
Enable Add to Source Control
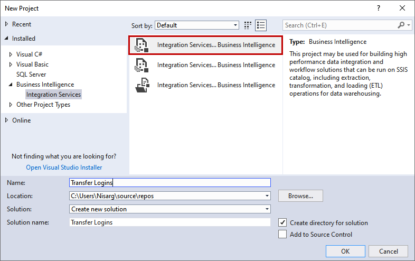(282, 235)
